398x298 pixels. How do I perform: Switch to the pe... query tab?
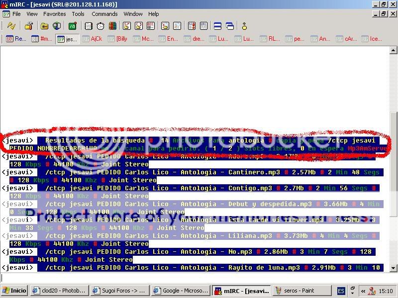pos(296,39)
